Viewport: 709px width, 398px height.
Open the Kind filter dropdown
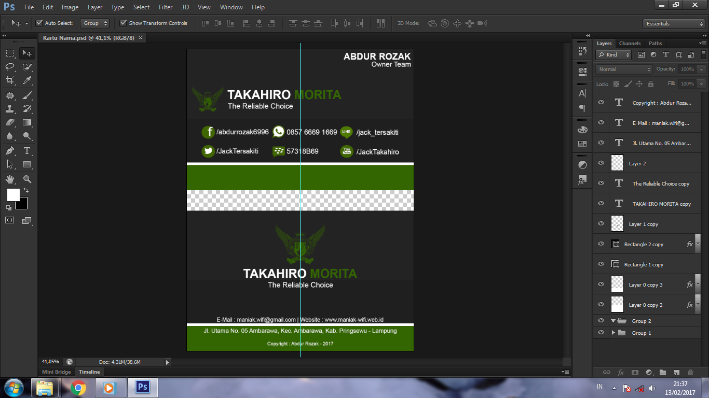(613, 54)
